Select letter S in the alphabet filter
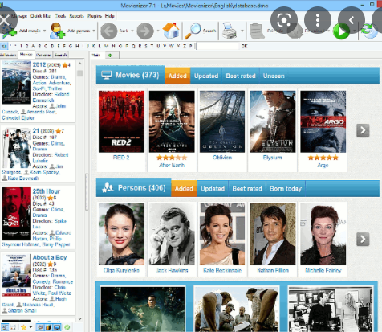The width and height of the screenshot is (382, 332). point(146,46)
